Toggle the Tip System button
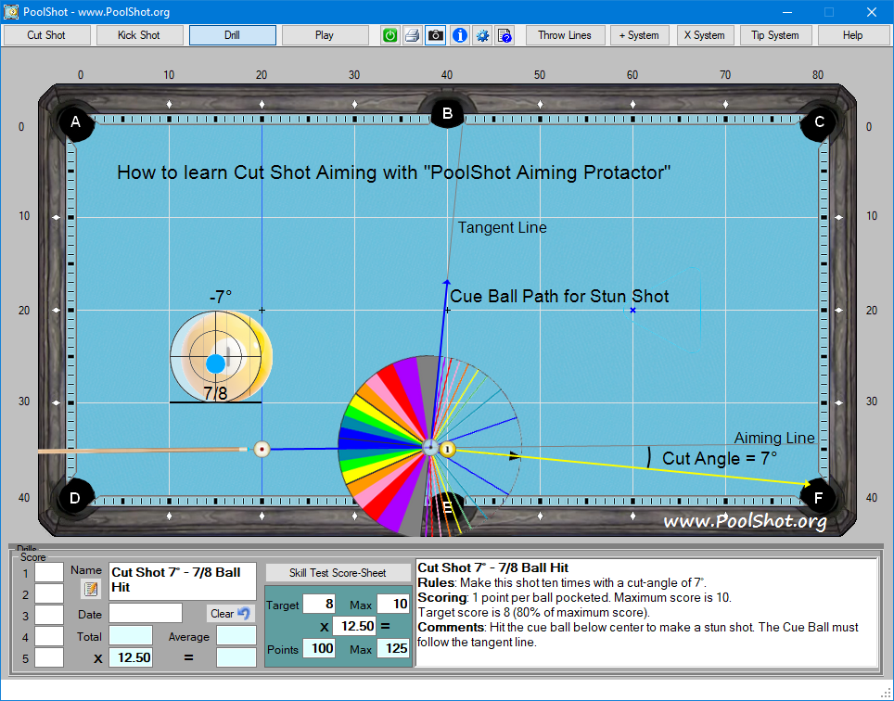 [775, 35]
